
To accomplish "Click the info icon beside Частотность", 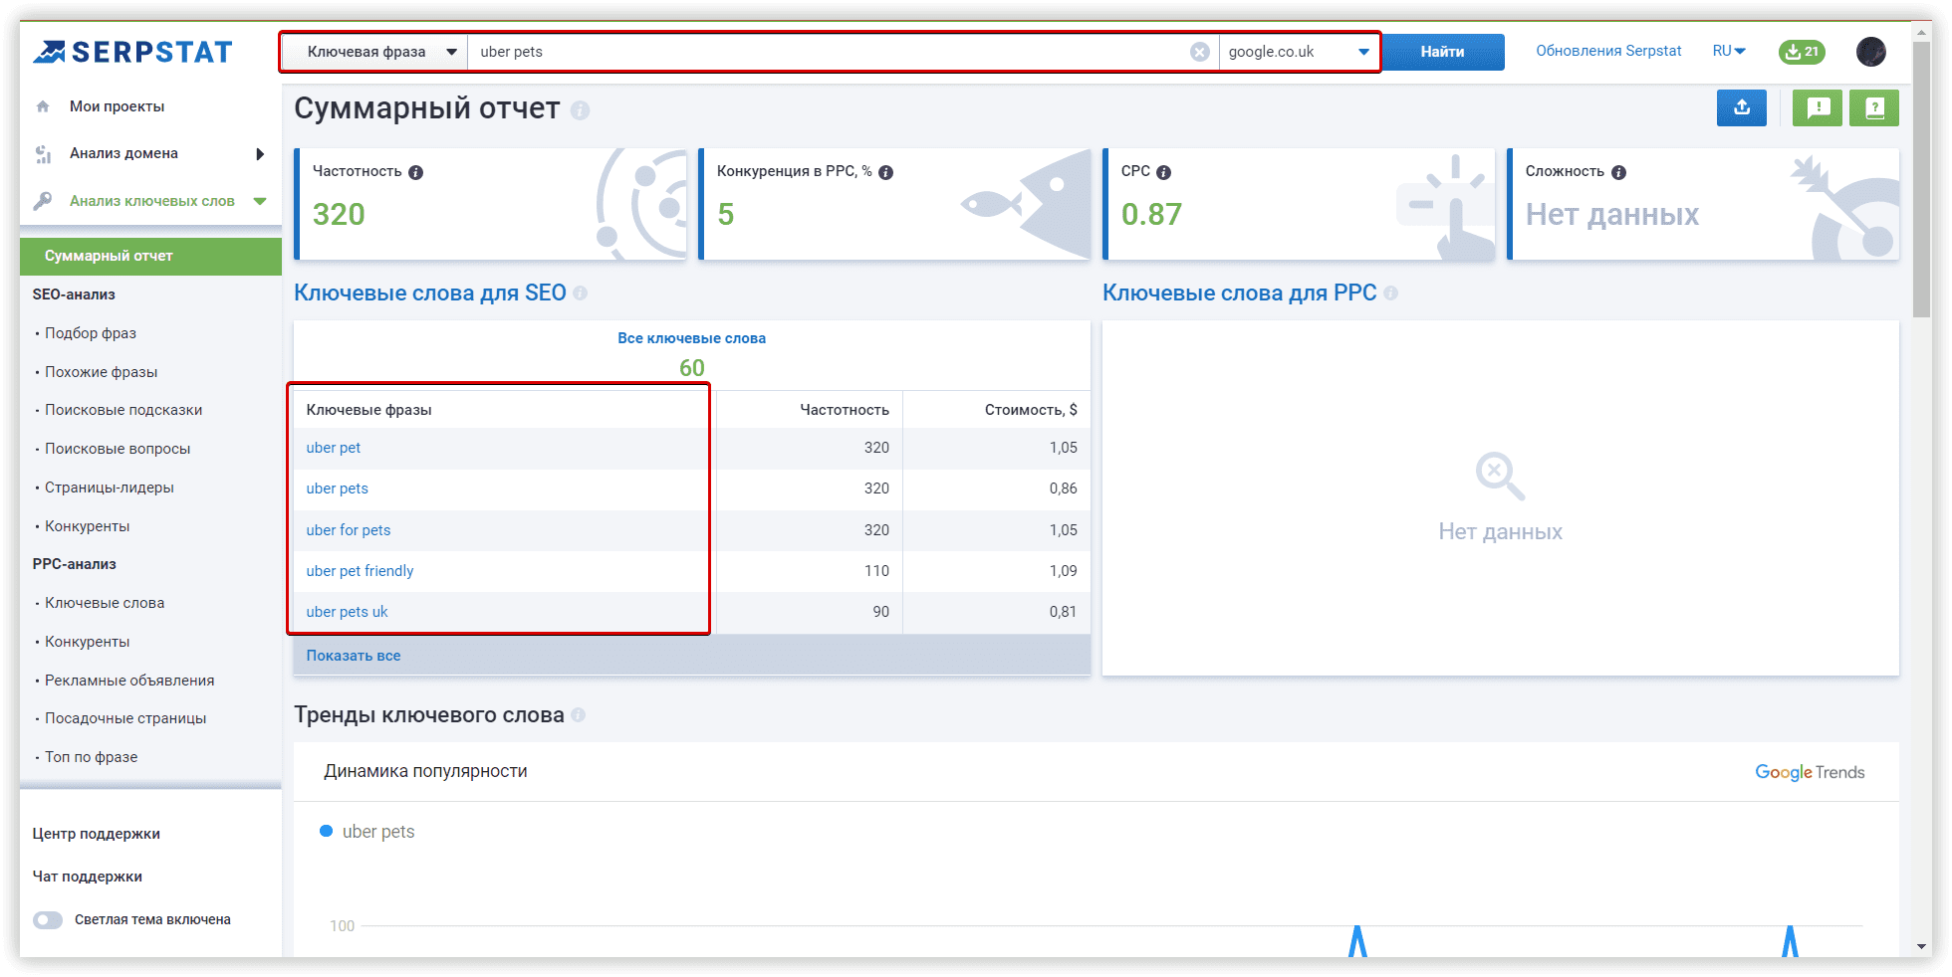I will pos(416,172).
